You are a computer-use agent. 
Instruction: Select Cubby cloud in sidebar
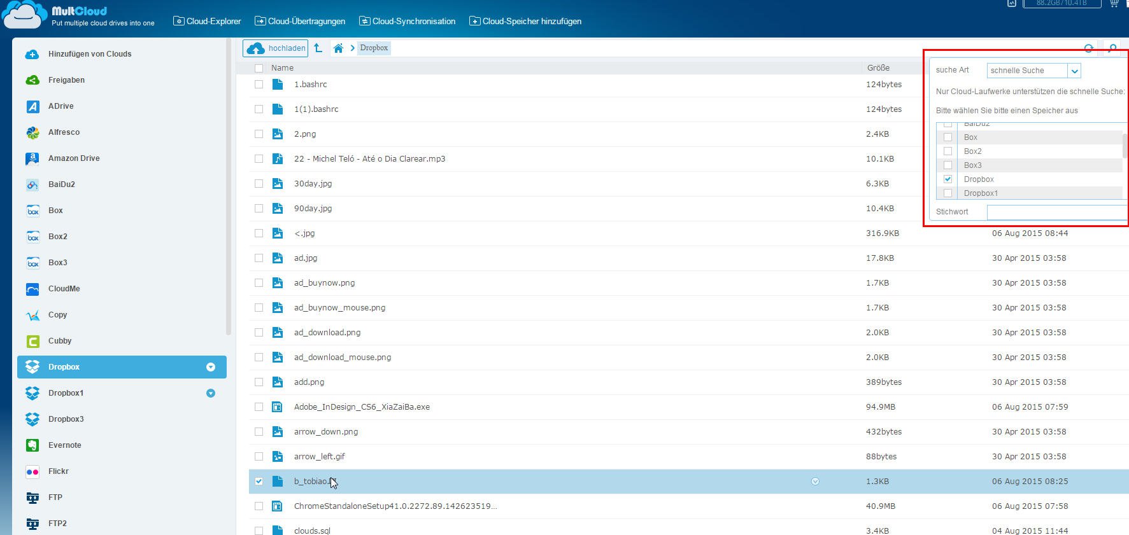pyautogui.click(x=60, y=341)
